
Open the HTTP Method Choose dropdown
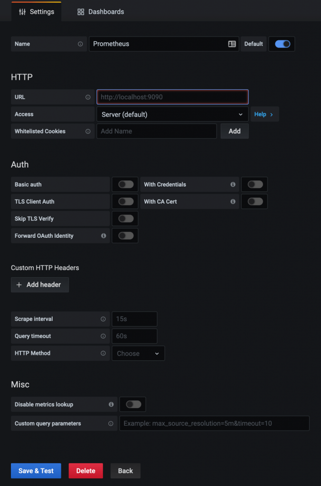138,353
